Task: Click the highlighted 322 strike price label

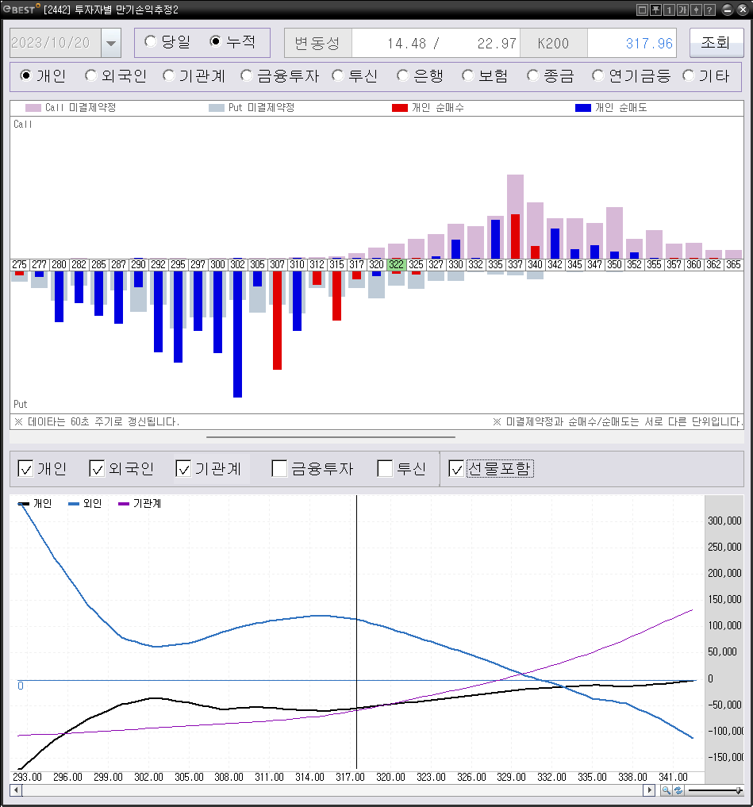Action: (x=396, y=264)
